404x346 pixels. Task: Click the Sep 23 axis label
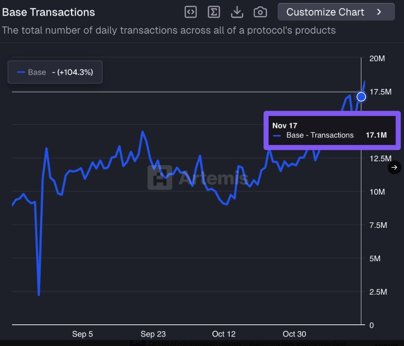(153, 334)
